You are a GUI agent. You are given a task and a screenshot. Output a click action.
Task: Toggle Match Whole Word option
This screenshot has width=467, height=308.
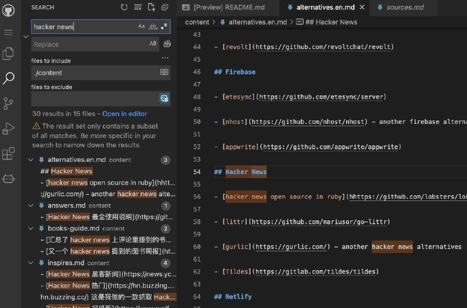tap(153, 27)
